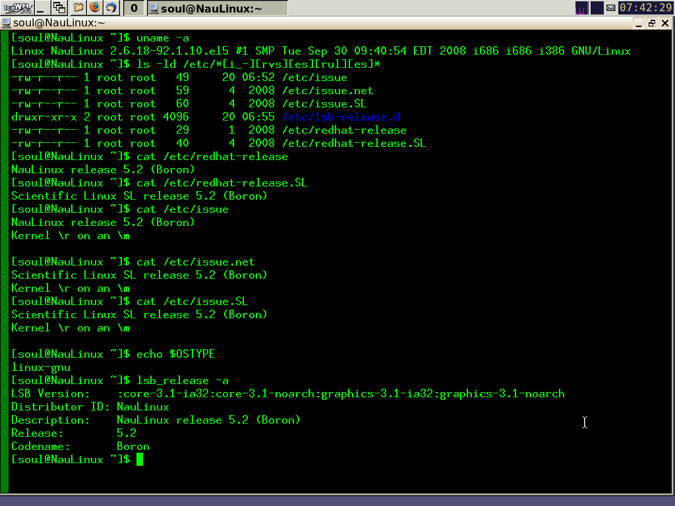Select soul@NauLinux terminal taskbar entry
Viewport: 675px width, 506px height.
point(218,8)
